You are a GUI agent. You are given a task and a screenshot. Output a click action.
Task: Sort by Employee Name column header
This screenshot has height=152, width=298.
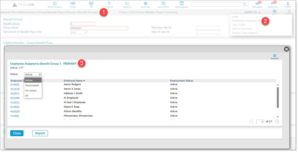click(73, 81)
